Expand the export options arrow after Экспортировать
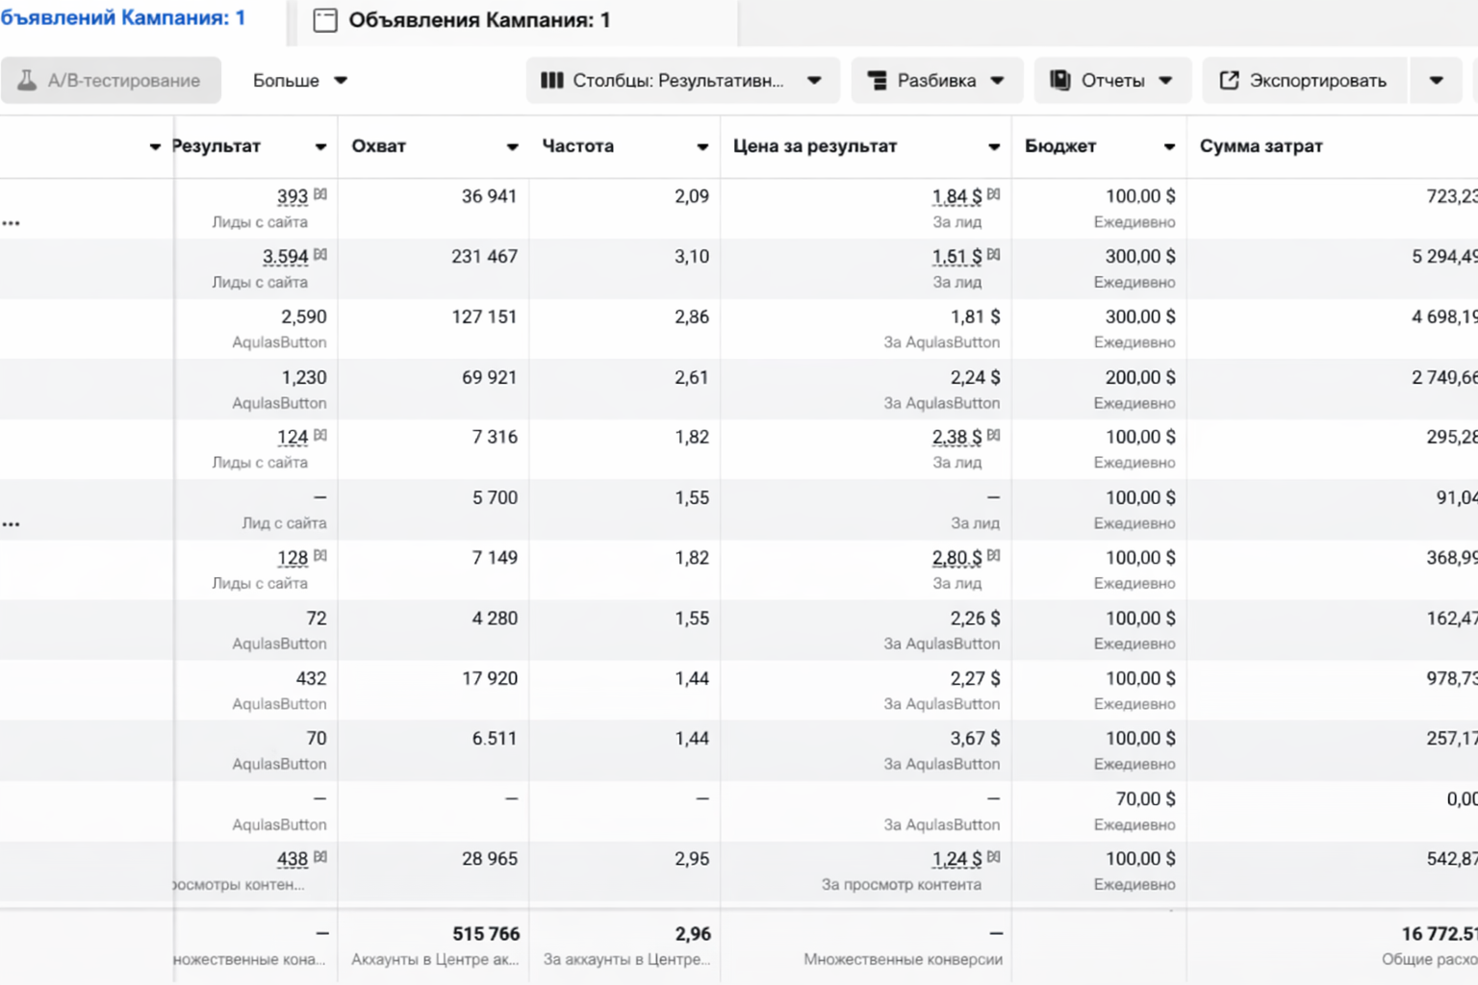This screenshot has height=985, width=1478. pos(1436,81)
